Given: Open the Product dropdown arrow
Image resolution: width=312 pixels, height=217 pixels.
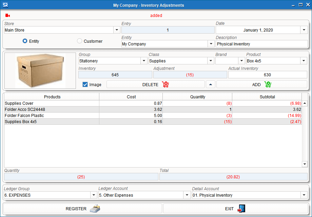Looking at the screenshot, I should (x=304, y=61).
